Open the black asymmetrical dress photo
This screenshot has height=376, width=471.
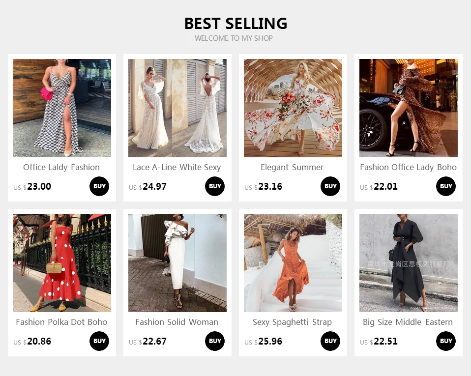tap(409, 263)
